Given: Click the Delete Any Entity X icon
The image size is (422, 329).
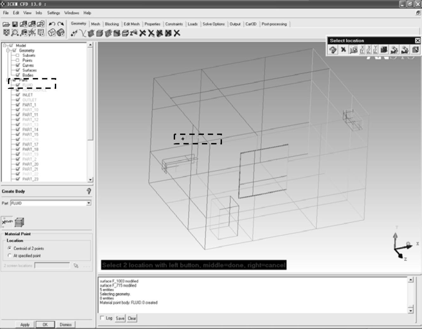Looking at the screenshot, I should [x=177, y=33].
